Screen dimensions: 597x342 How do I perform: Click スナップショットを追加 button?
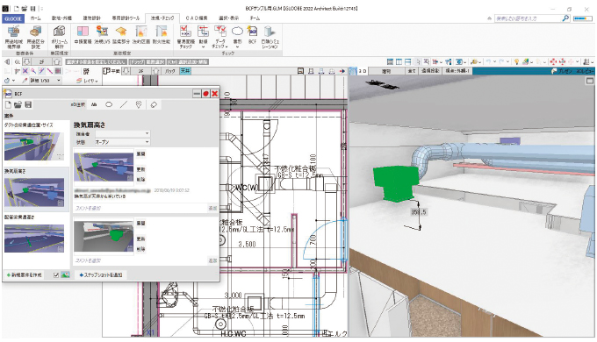100,274
